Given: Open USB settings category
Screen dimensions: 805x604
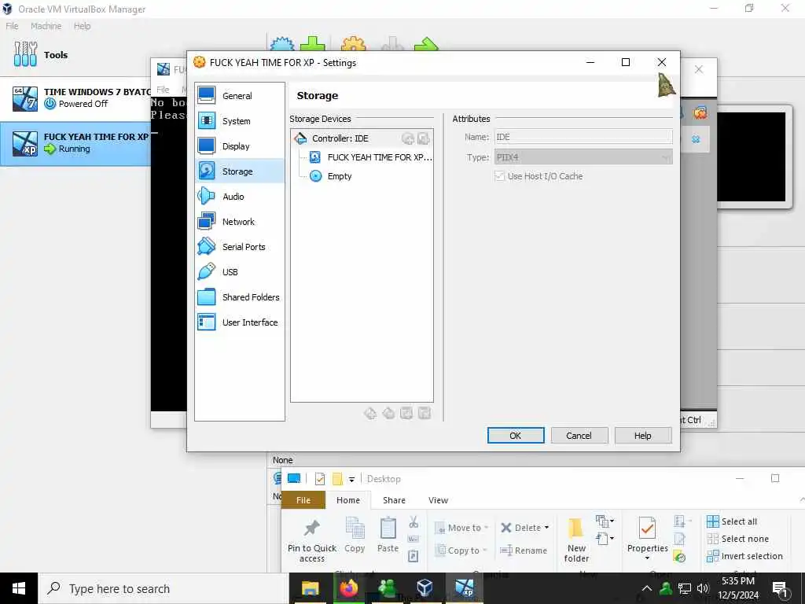Looking at the screenshot, I should [239, 271].
